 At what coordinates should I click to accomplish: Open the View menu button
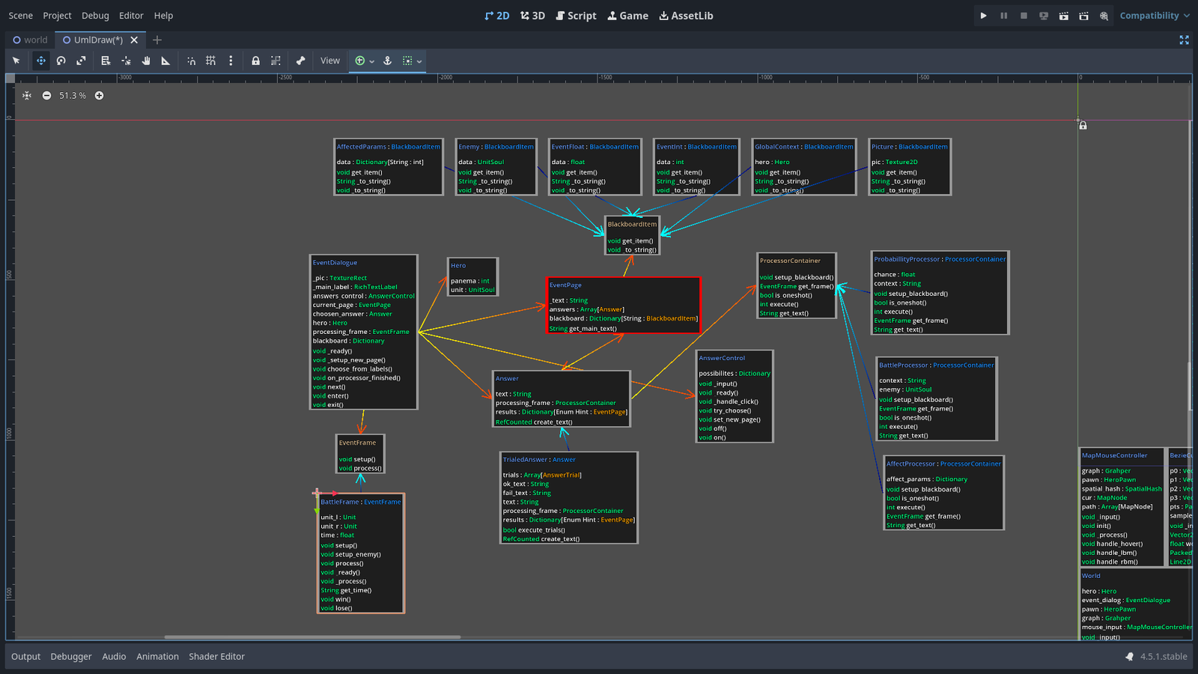tap(330, 61)
